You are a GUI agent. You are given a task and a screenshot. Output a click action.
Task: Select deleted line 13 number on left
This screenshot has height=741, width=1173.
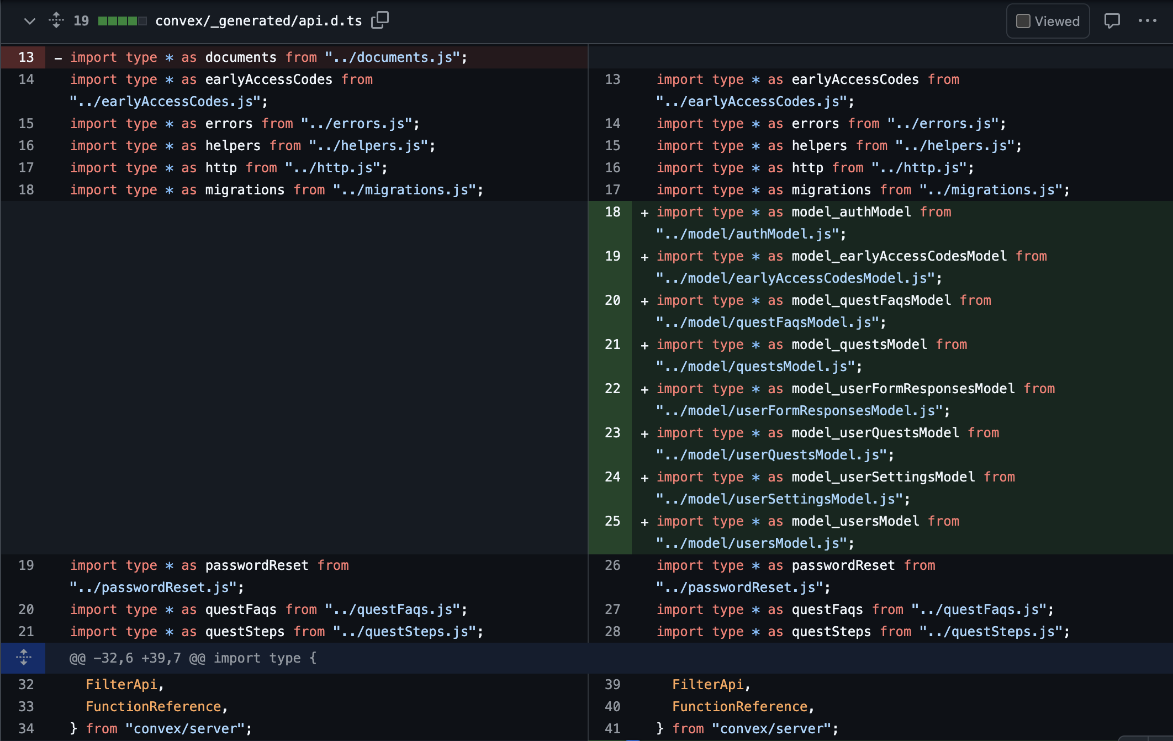[26, 57]
